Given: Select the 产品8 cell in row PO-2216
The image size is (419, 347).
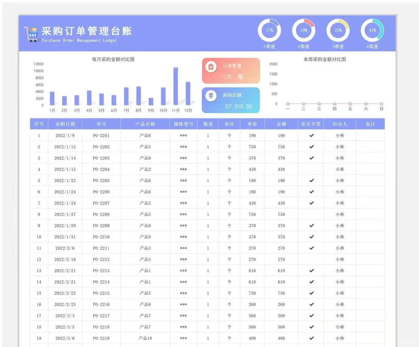Looking at the screenshot, I should coord(145,304).
